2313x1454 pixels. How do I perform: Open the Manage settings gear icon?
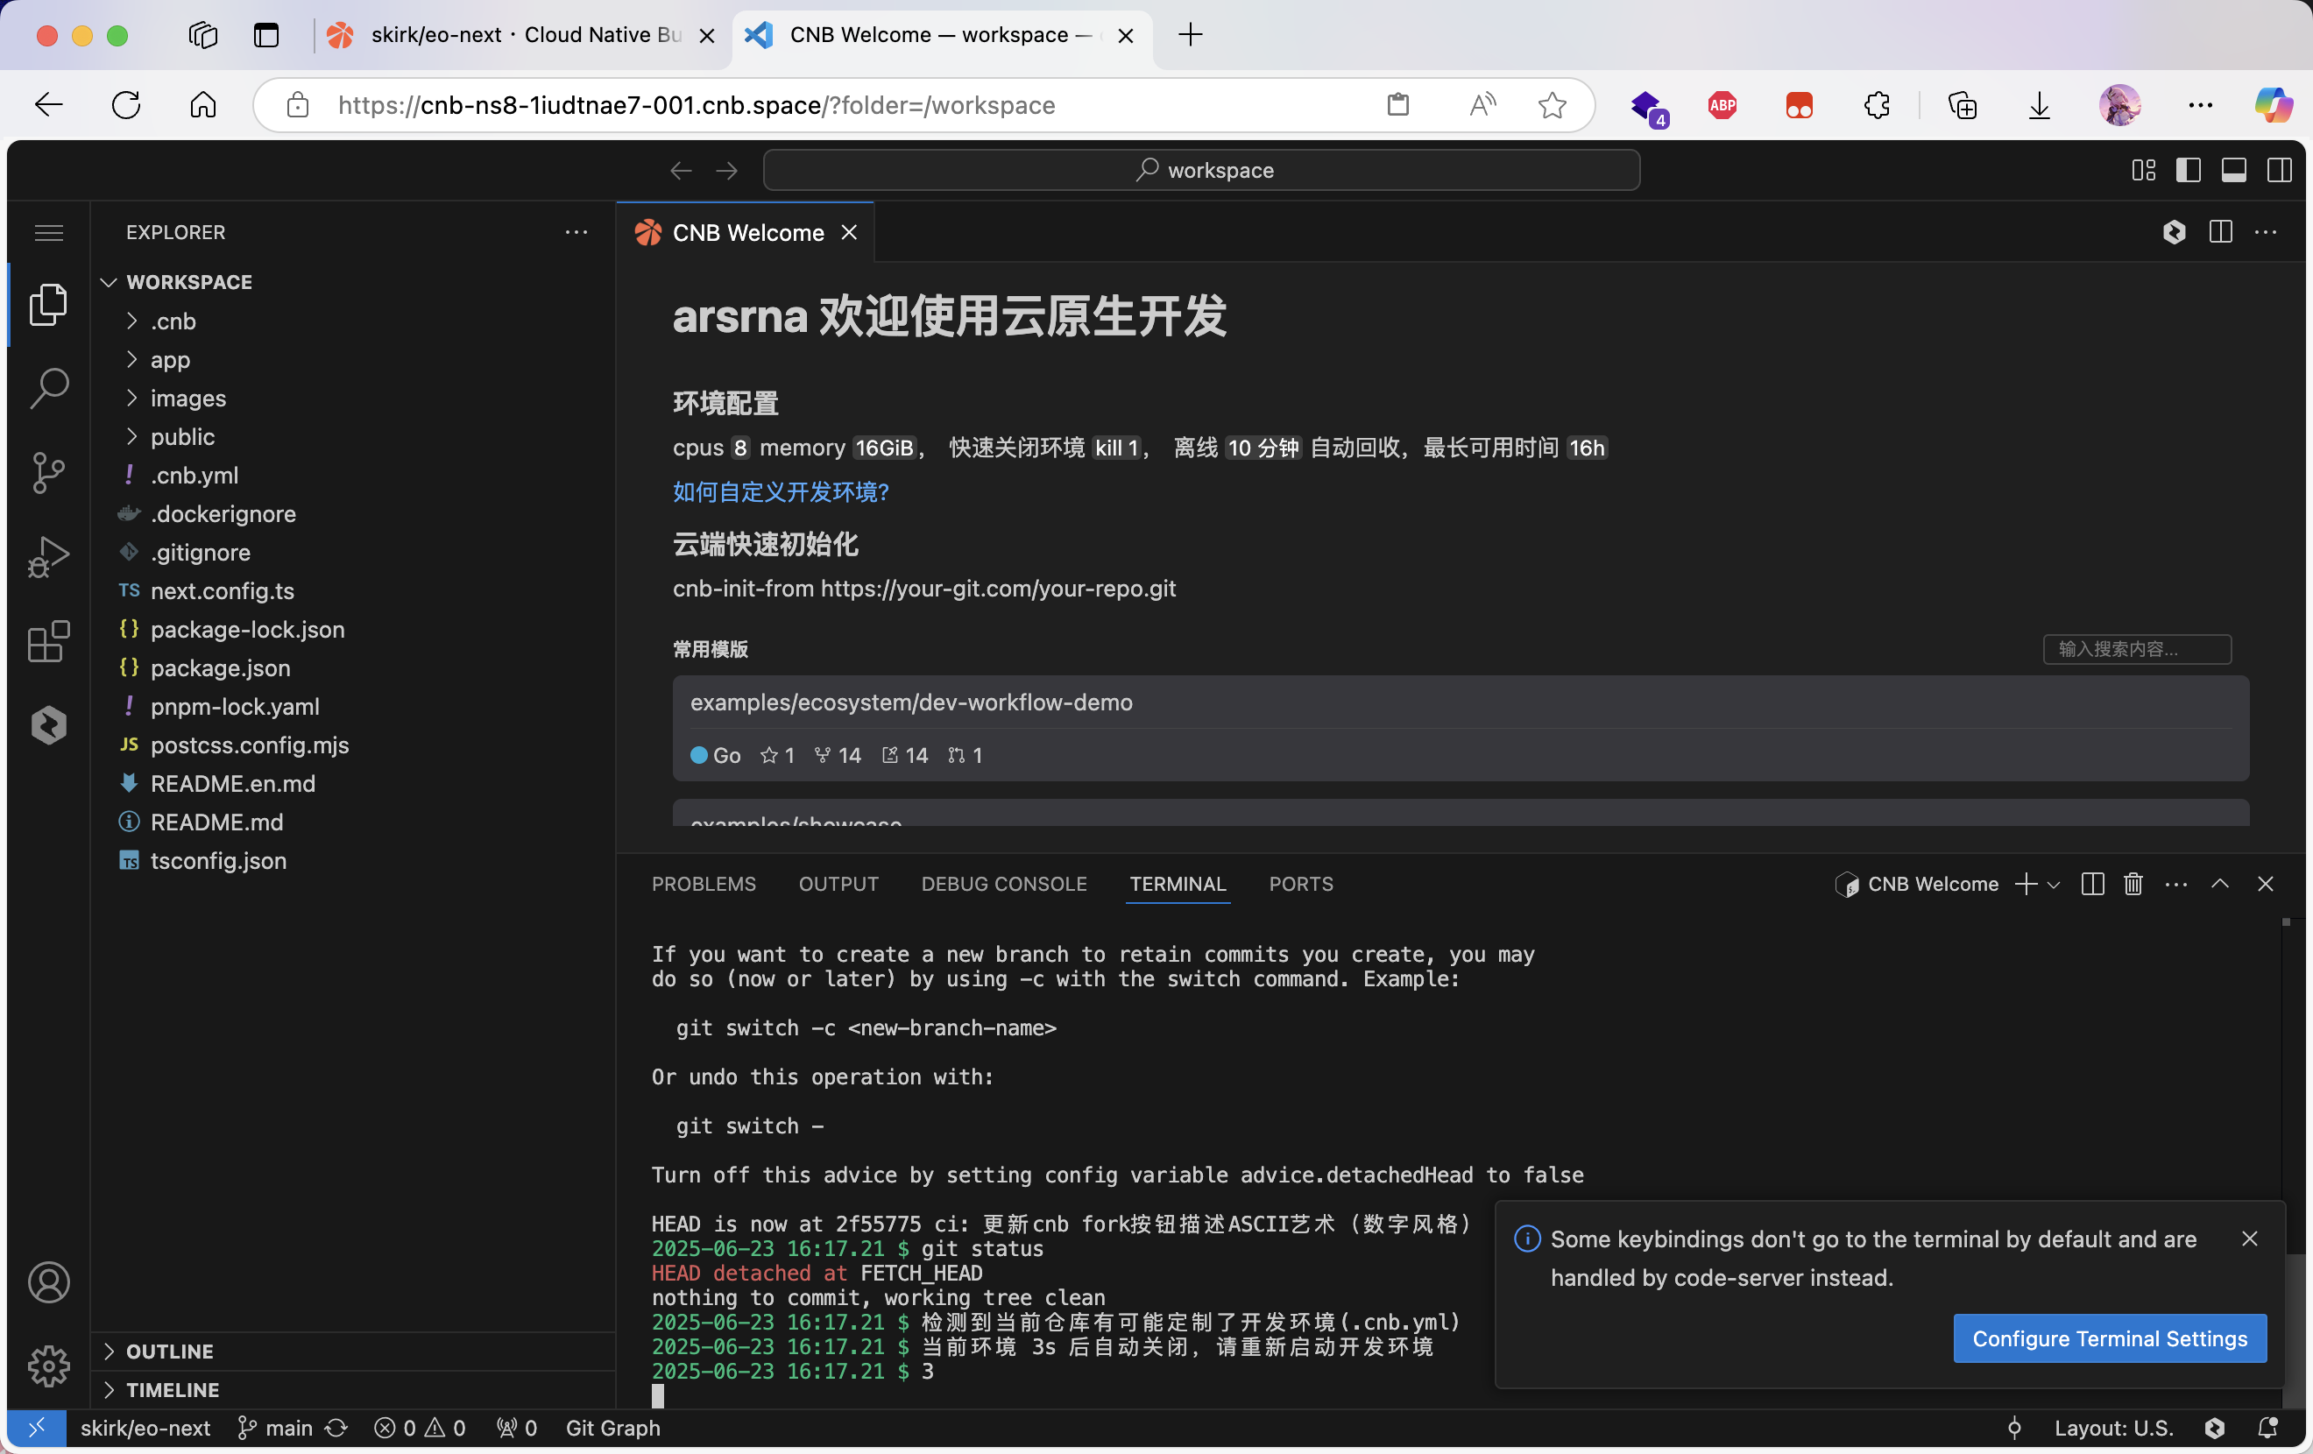[48, 1366]
